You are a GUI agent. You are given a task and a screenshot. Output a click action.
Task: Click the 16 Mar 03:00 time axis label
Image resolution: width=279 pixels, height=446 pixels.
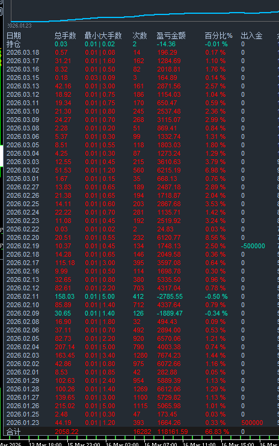tap(122, 444)
